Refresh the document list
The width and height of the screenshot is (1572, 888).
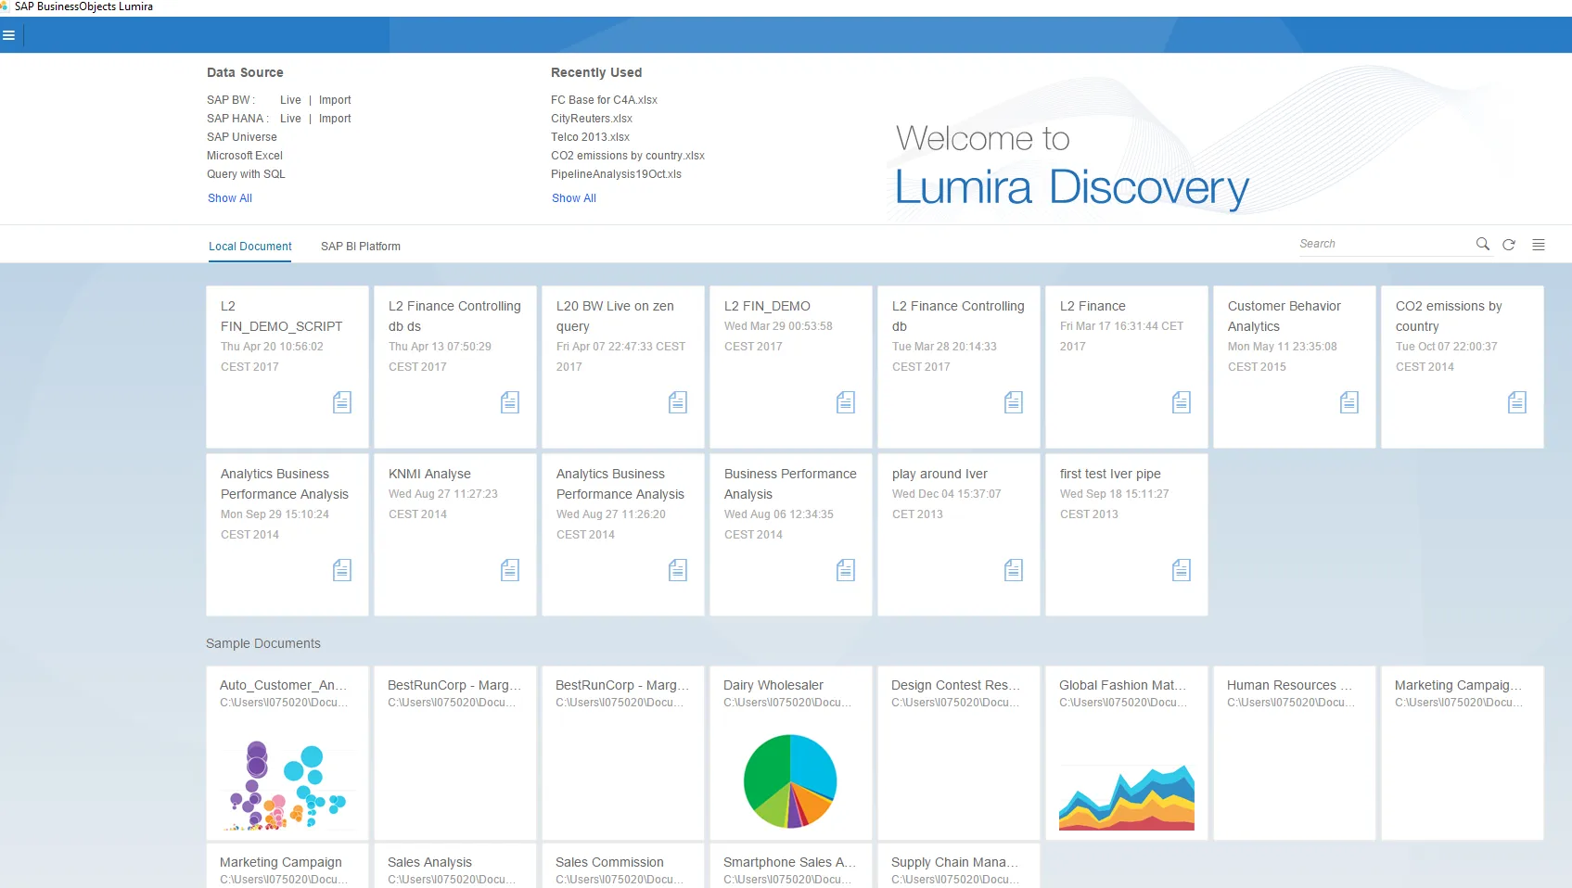(1509, 245)
